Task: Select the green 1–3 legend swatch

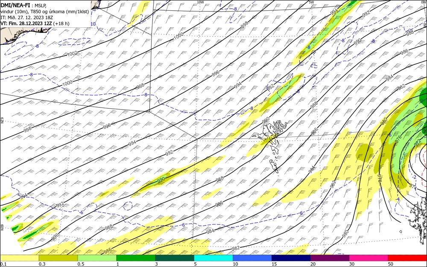Action: pyautogui.click(x=136, y=258)
